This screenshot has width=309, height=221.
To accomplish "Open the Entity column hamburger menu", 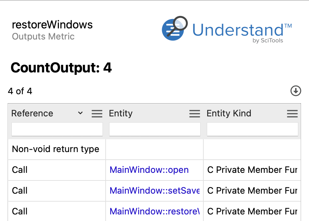I will coord(194,114).
